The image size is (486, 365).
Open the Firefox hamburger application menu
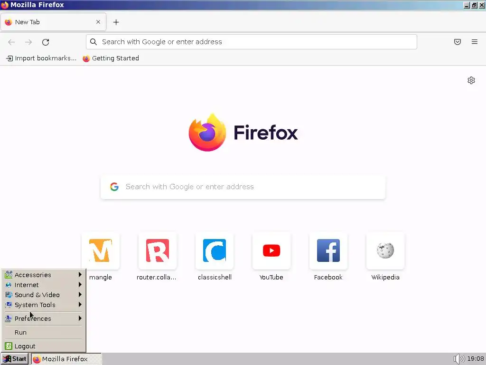click(475, 42)
